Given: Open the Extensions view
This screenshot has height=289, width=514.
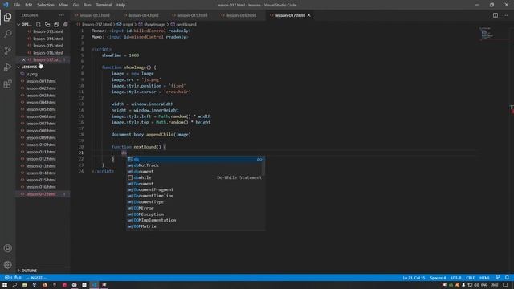Looking at the screenshot, I should (x=7, y=83).
